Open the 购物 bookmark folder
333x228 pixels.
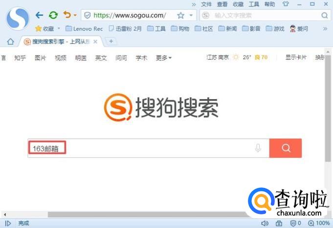pos(180,29)
